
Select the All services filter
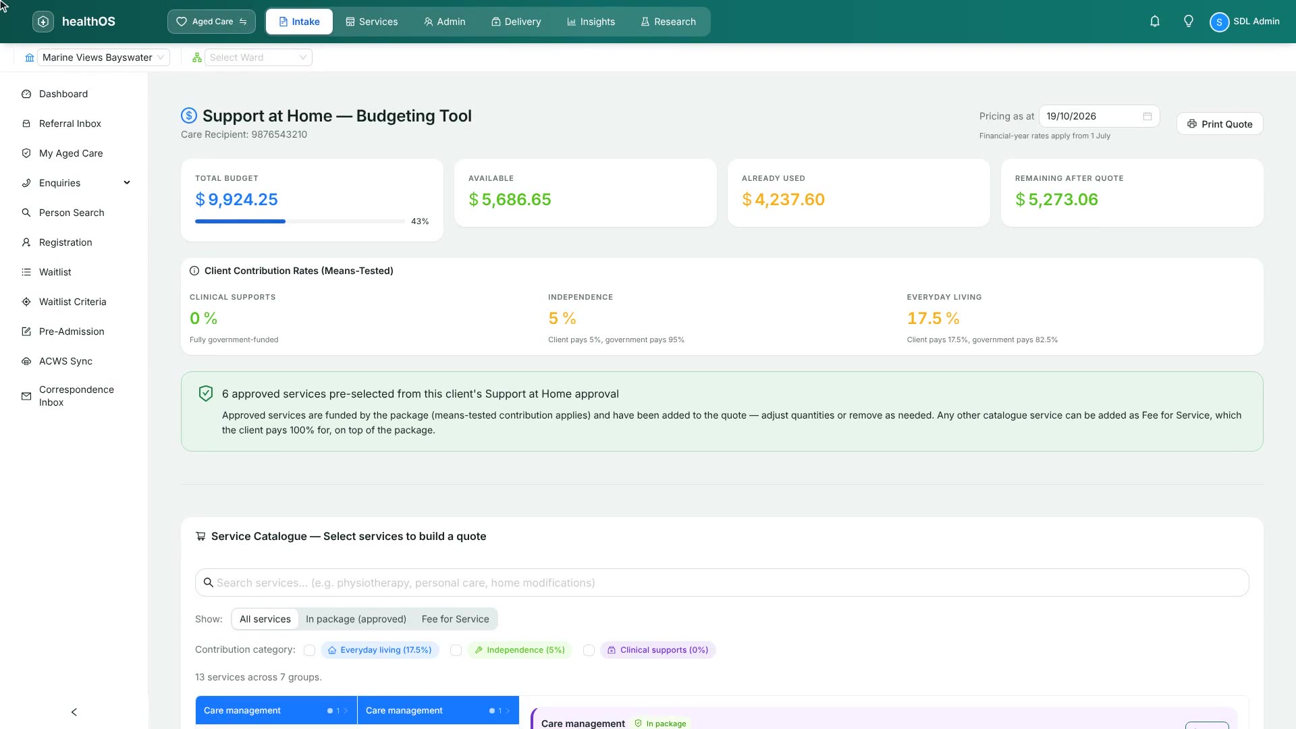(265, 619)
